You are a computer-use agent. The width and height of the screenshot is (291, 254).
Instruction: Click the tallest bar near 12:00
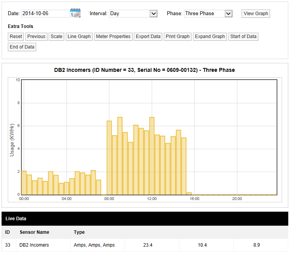pos(152,155)
